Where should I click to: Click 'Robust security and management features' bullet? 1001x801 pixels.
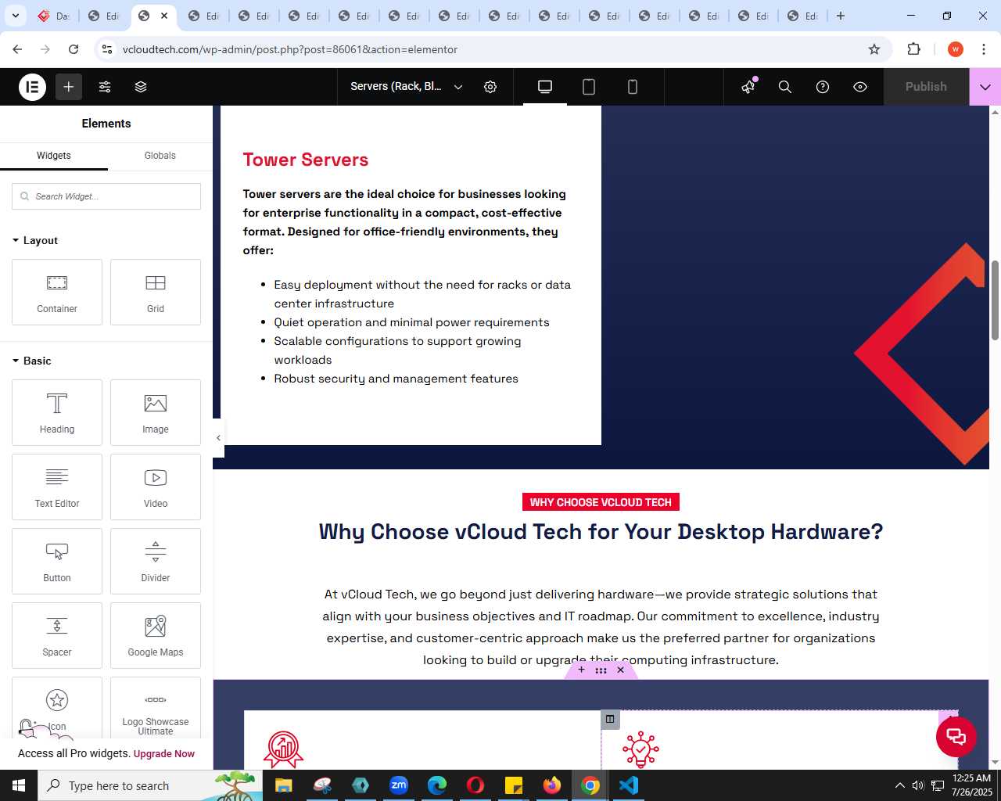pos(396,379)
